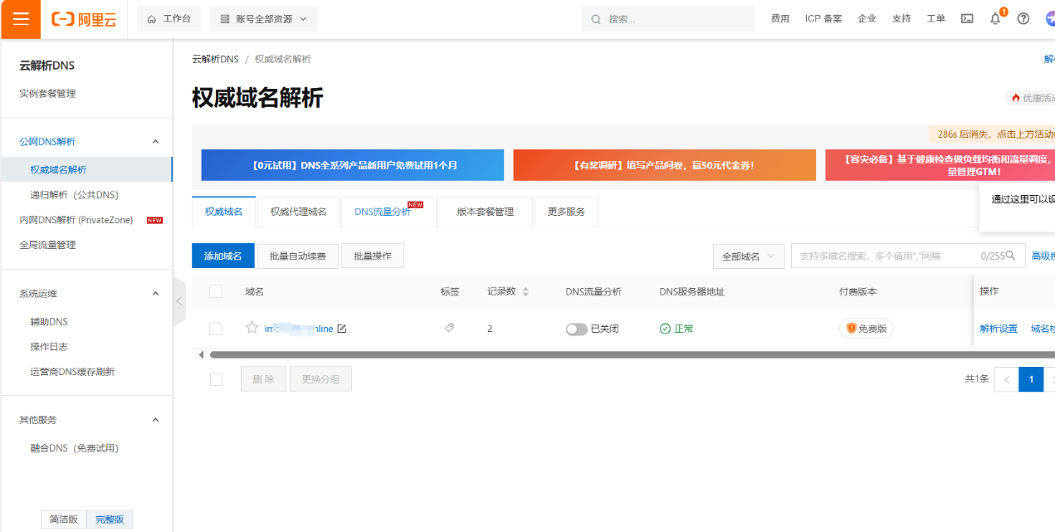Screen dimensions: 1055x532
Task: Switch to the 权威域名 tab
Action: 224,212
